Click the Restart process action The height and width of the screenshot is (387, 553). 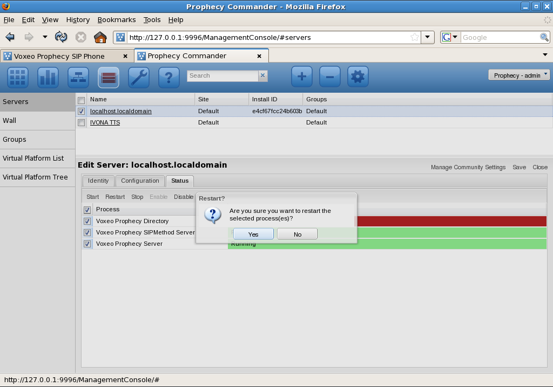(115, 197)
